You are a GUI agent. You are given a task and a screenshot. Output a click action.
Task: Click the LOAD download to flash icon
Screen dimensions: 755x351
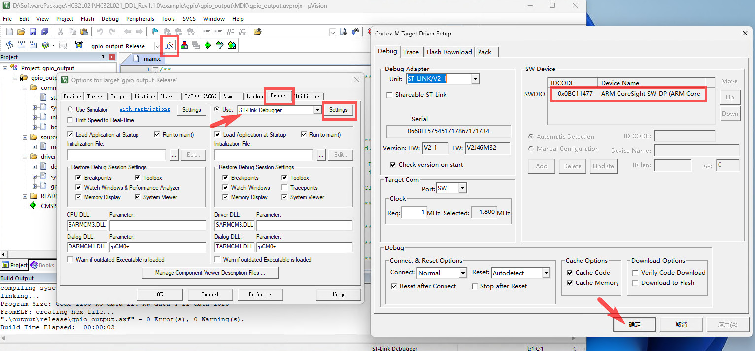[79, 45]
